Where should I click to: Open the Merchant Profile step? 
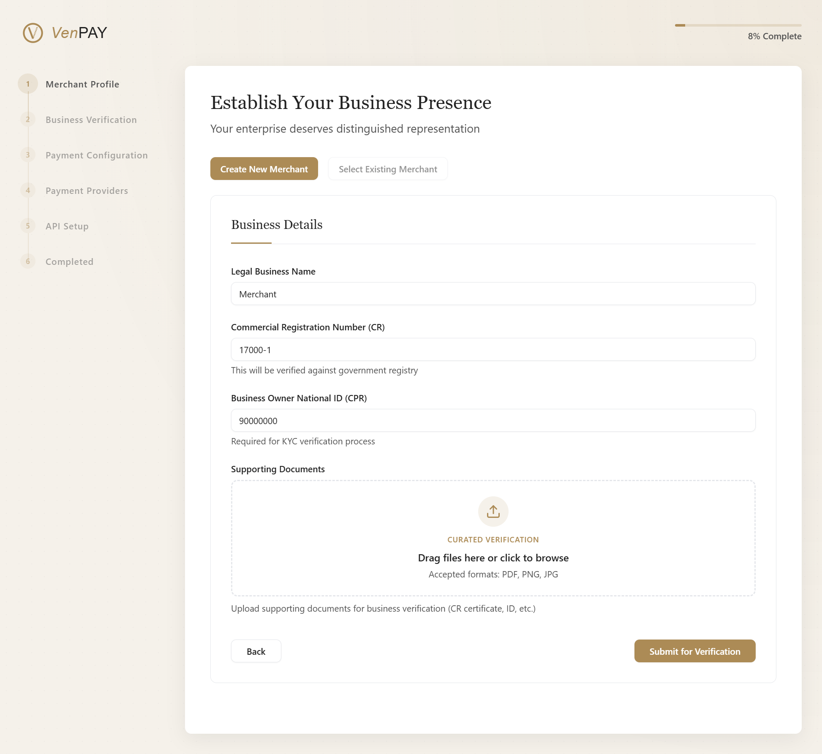point(82,84)
